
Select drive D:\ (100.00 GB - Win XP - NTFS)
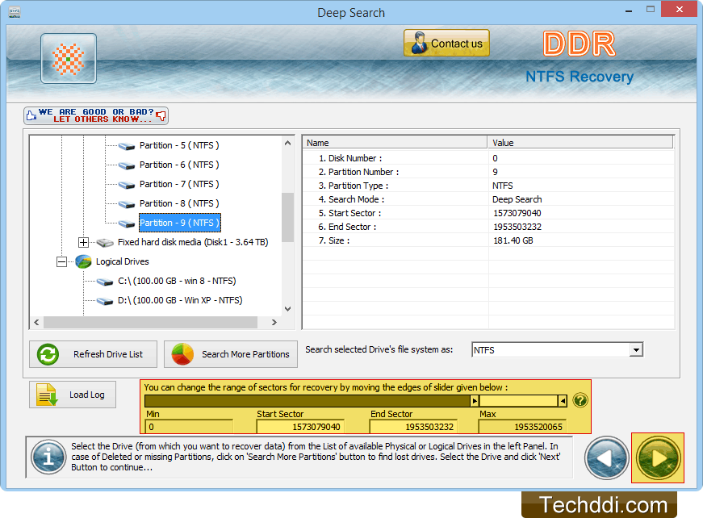180,300
